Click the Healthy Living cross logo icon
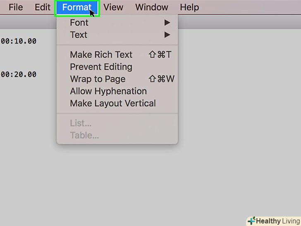The width and height of the screenshot is (301, 226). [x=251, y=221]
